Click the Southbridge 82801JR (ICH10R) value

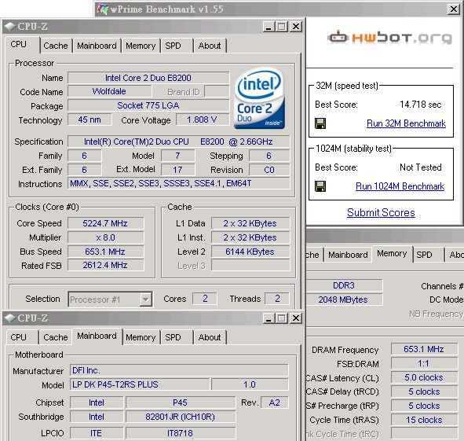pos(181,417)
